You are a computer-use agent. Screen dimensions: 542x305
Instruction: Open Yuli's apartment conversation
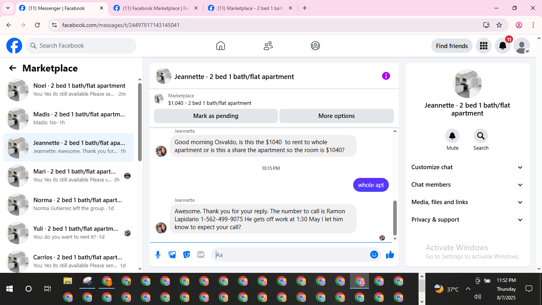point(69,233)
